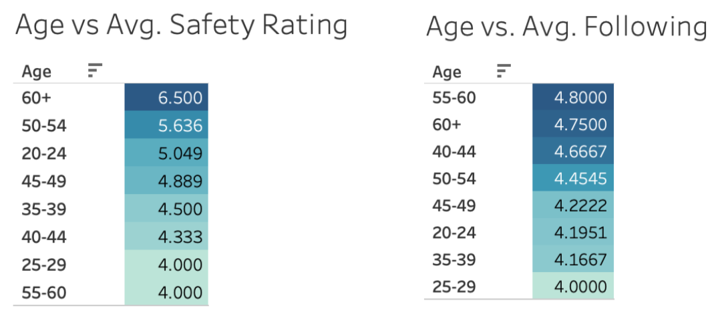
Task: Select the 20-24 row label in Safety table
Action: click(x=44, y=153)
